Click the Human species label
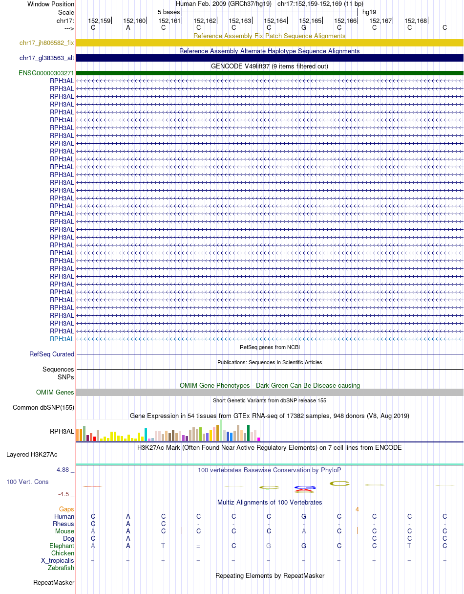464x594 pixels. [x=64, y=516]
